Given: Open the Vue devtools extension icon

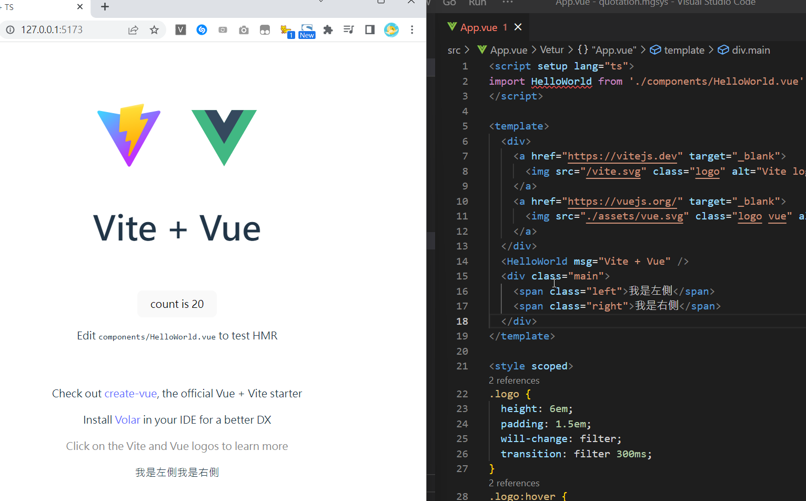Looking at the screenshot, I should coord(180,30).
